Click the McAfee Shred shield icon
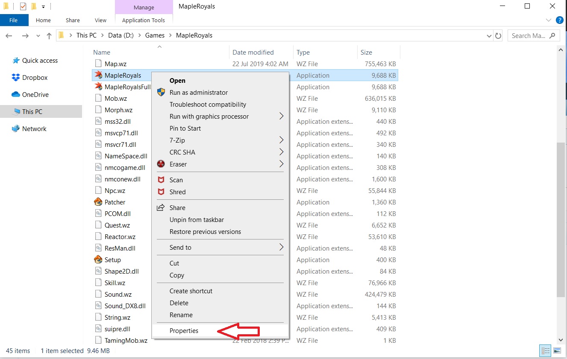Image resolution: width=567 pixels, height=359 pixels. (161, 192)
